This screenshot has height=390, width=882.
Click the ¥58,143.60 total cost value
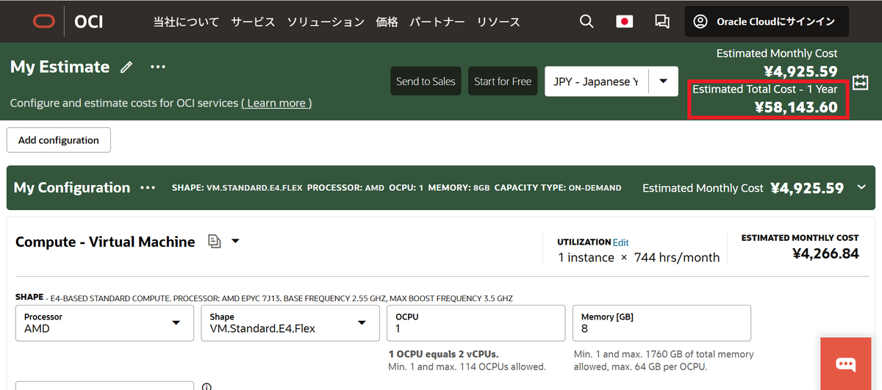pos(796,107)
